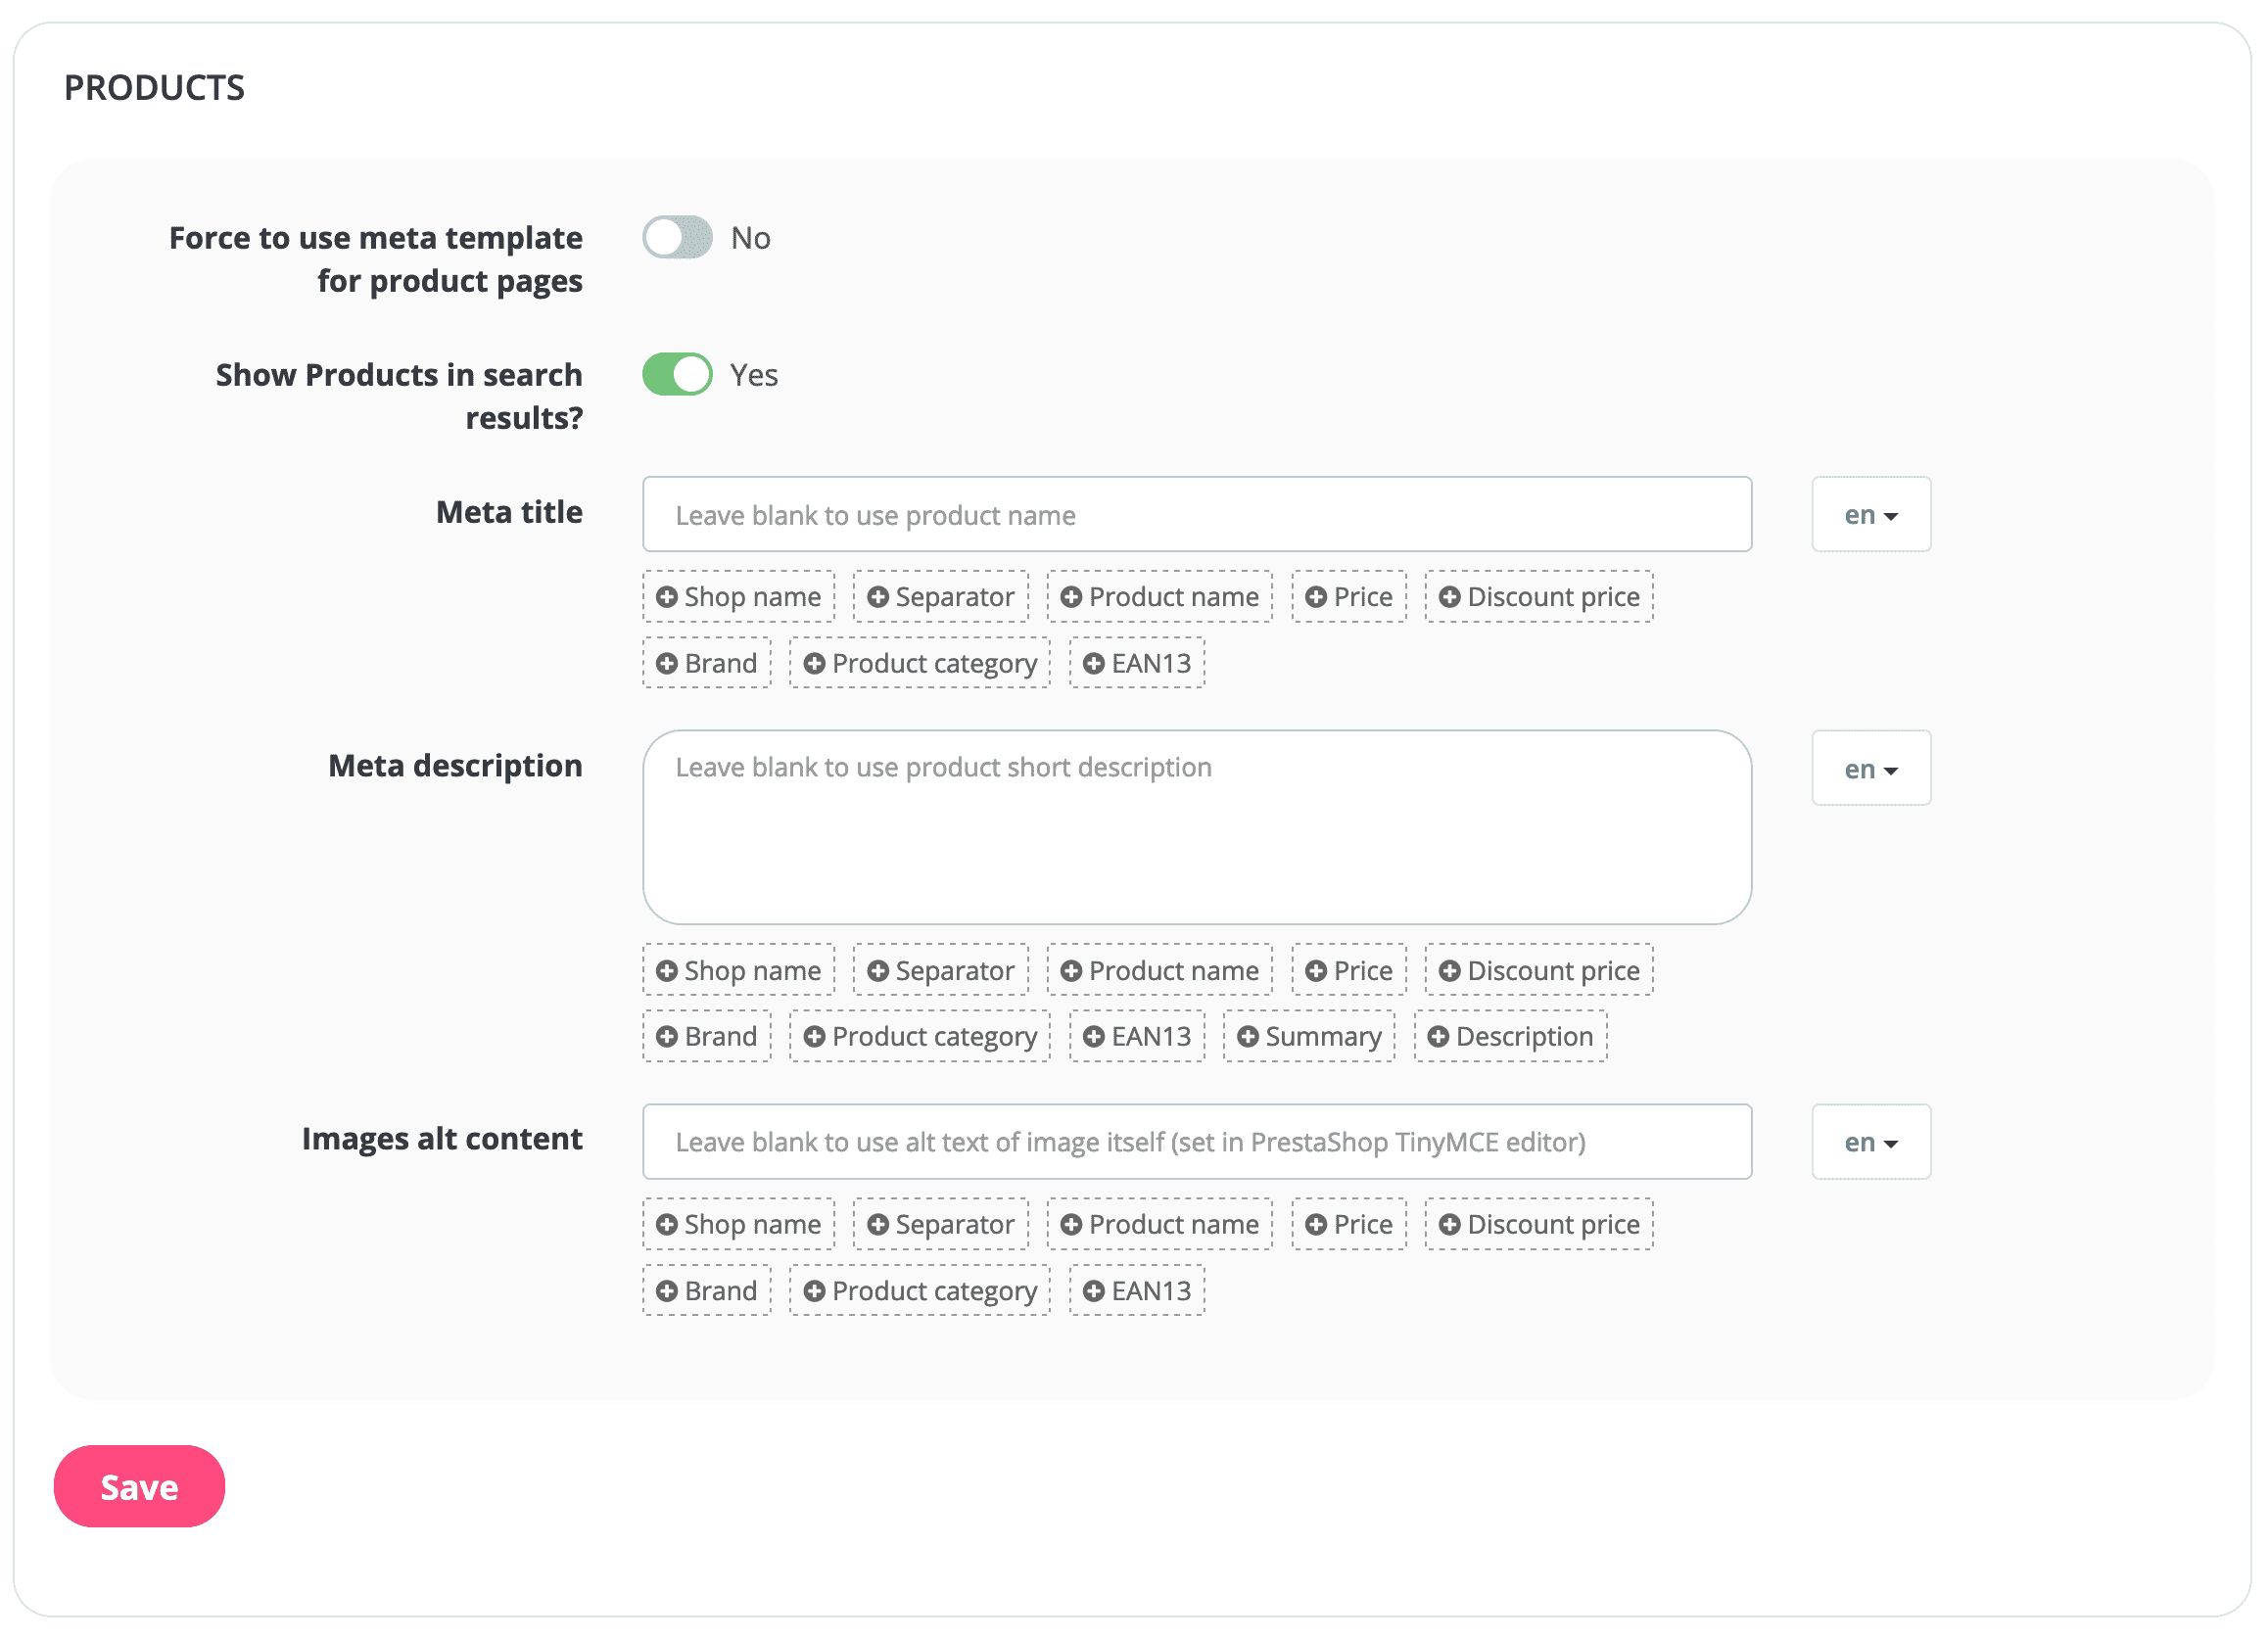2268x1639 pixels.
Task: Open Images alt content language dropdown
Action: point(1870,1141)
